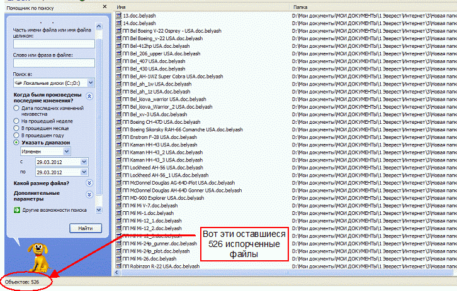This screenshot has width=457, height=291.
Task: Click the file icon of Enstrom F-28 USA
Action: 119,137
